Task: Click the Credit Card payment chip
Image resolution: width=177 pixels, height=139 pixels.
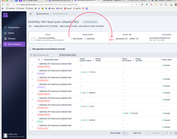Action: pyautogui.click(x=90, y=39)
